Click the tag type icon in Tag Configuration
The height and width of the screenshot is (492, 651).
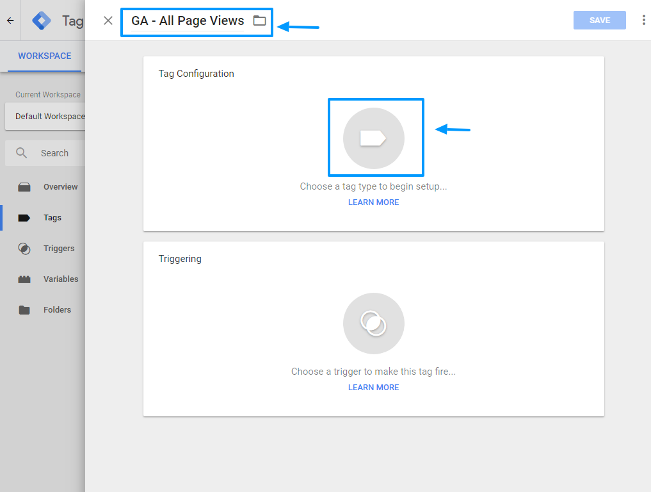373,138
